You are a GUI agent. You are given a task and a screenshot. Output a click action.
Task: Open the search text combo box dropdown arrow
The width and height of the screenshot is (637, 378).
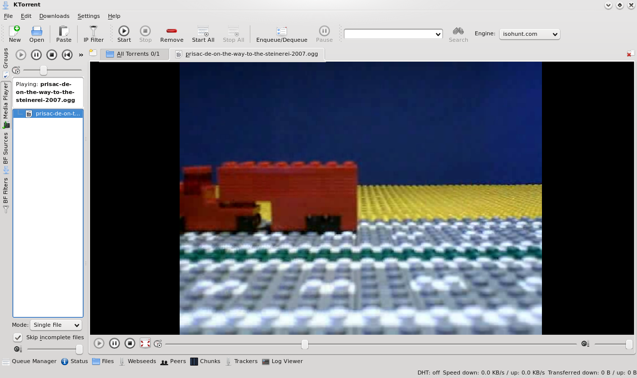[x=438, y=34]
